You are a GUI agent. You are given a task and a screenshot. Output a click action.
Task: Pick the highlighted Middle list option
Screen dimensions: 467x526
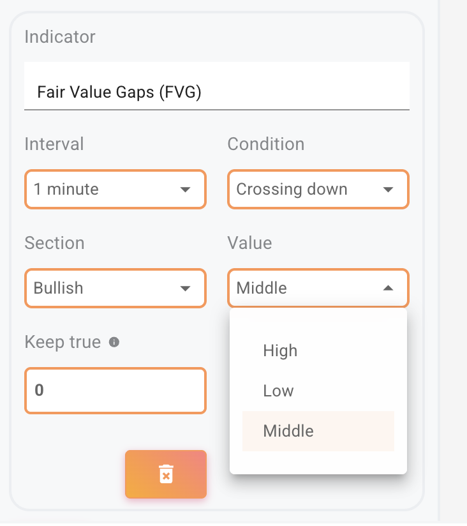tap(288, 431)
